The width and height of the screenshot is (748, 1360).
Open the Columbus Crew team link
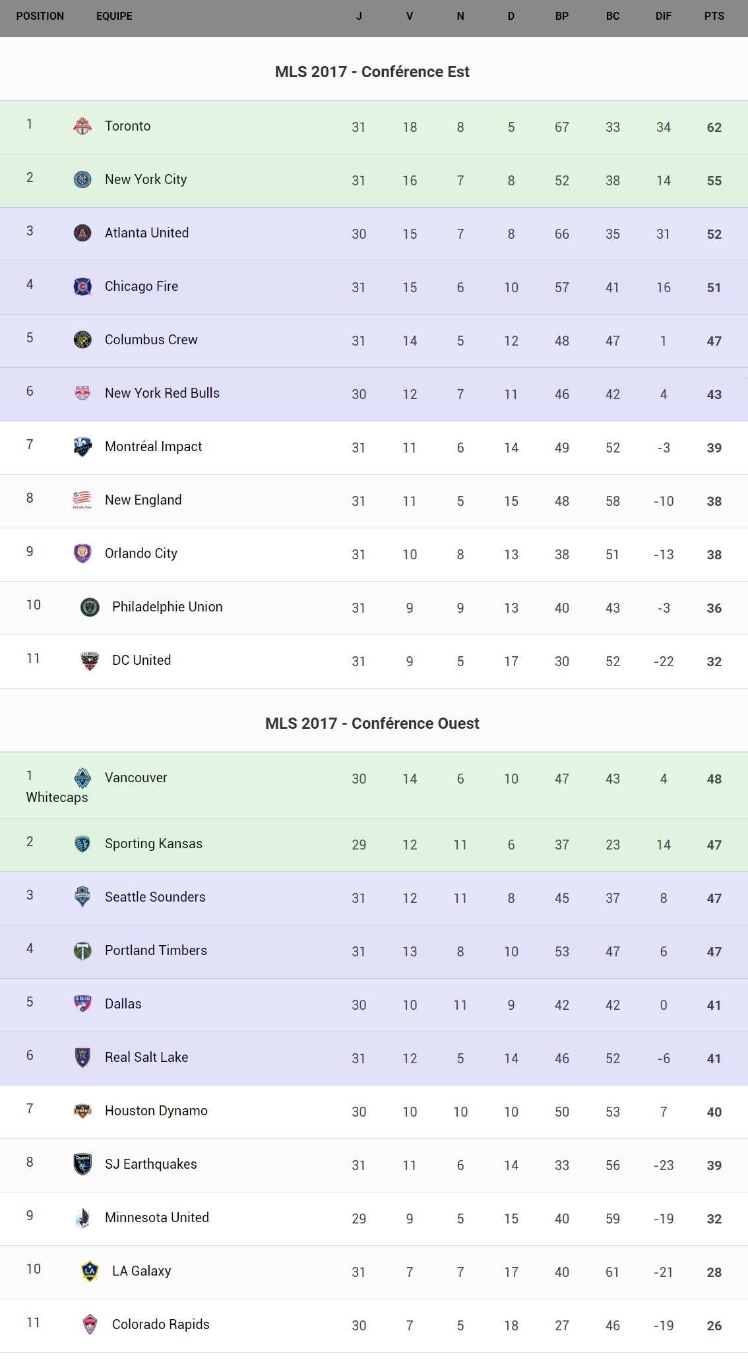[x=151, y=340]
